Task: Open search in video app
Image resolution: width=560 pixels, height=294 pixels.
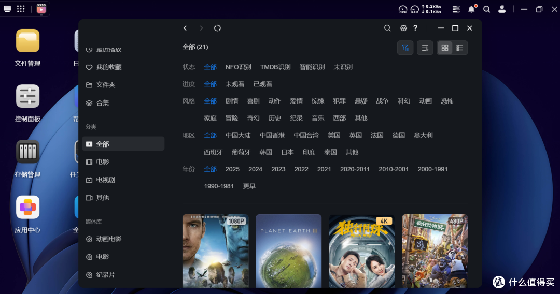Action: coord(387,28)
